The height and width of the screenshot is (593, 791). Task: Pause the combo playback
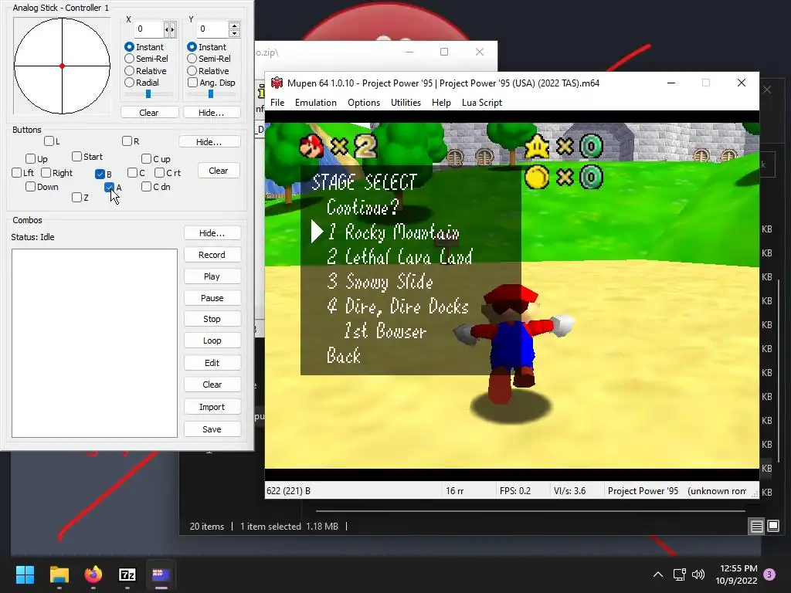(212, 298)
